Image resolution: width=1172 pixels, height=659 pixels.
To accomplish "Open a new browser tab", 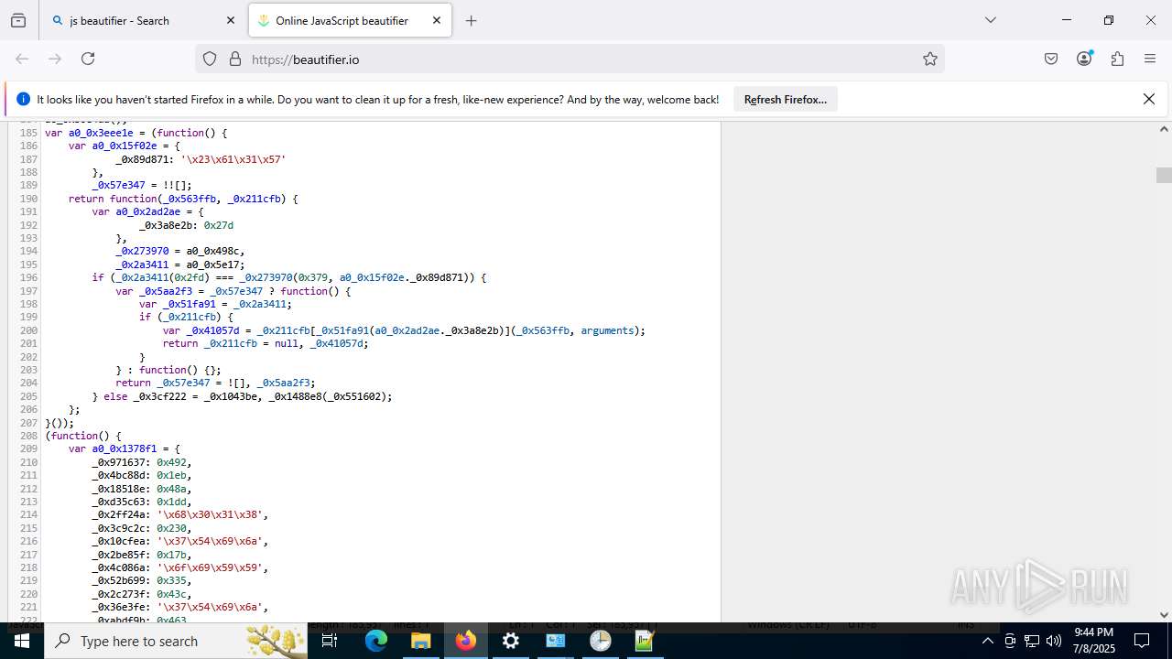I will (472, 20).
